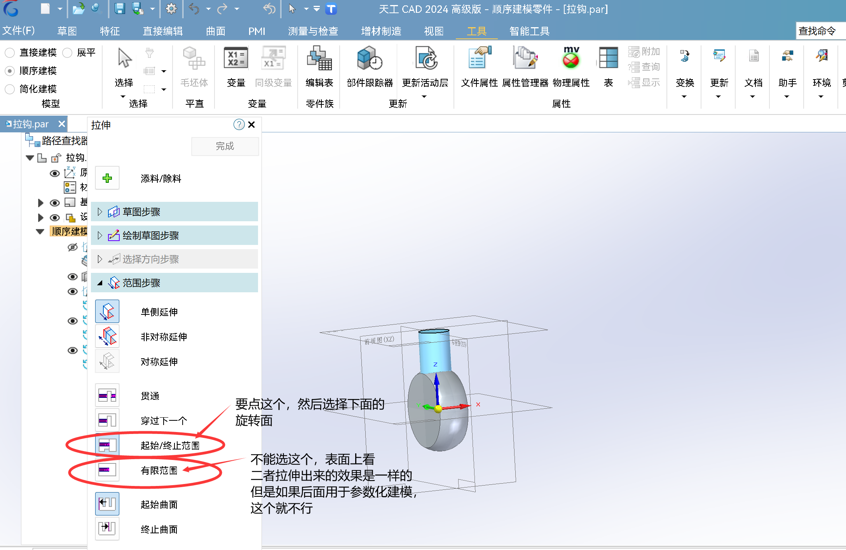Screen dimensions: 846x550
Task: Click the 查找命令 search field
Action: [821, 31]
